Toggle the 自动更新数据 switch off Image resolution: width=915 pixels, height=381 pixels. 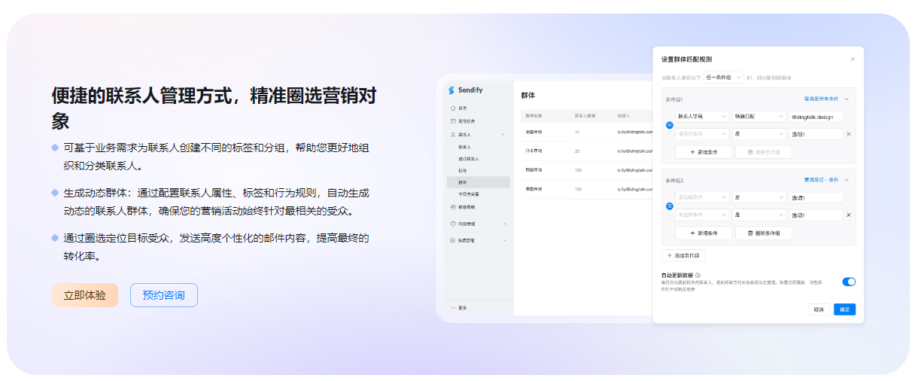point(849,282)
